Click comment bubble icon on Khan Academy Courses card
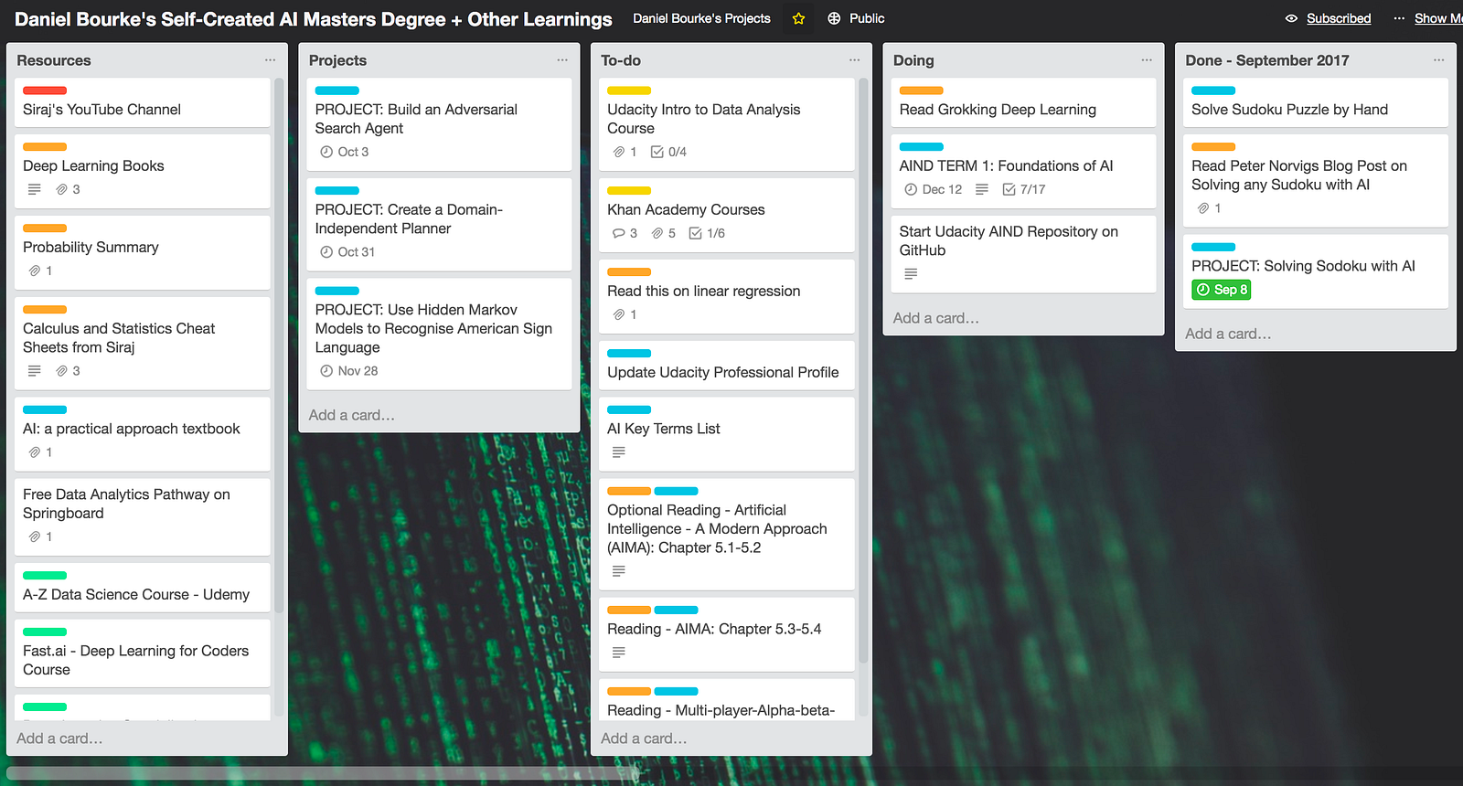The image size is (1463, 786). click(619, 233)
